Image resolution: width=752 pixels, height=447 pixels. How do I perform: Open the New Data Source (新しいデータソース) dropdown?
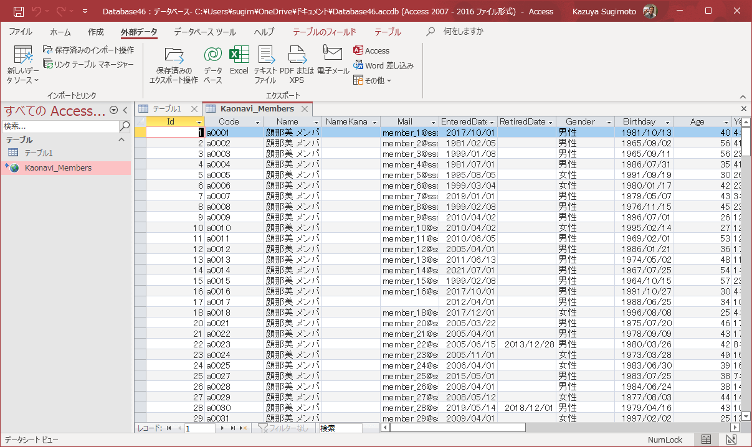click(23, 65)
